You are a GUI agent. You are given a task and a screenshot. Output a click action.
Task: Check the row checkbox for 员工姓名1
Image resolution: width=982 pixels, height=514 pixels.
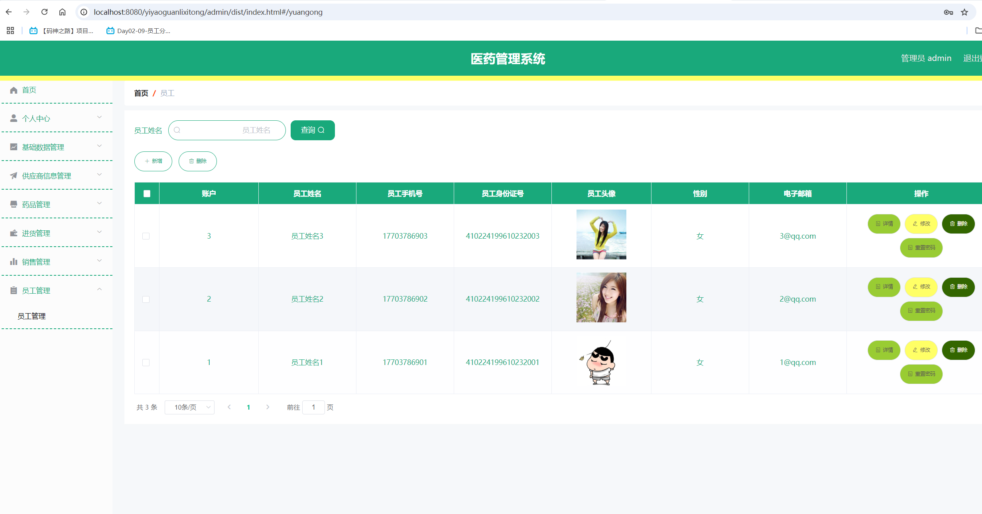point(146,362)
